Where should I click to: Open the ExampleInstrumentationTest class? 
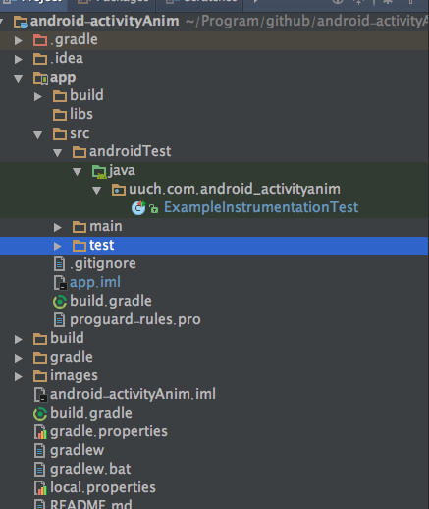tap(261, 207)
